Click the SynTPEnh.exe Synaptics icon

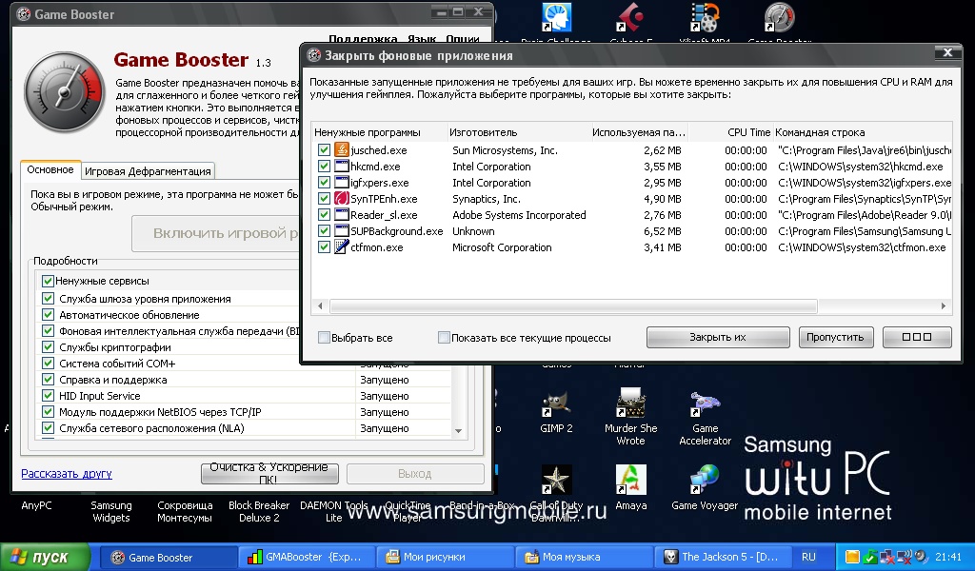click(342, 198)
